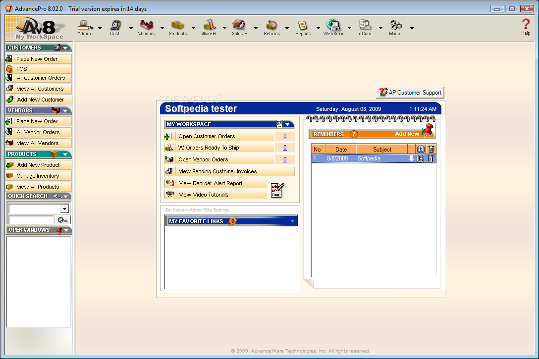Screen dimensions: 539x359
Task: Sort reminders by Subject column header
Action: tap(382, 150)
